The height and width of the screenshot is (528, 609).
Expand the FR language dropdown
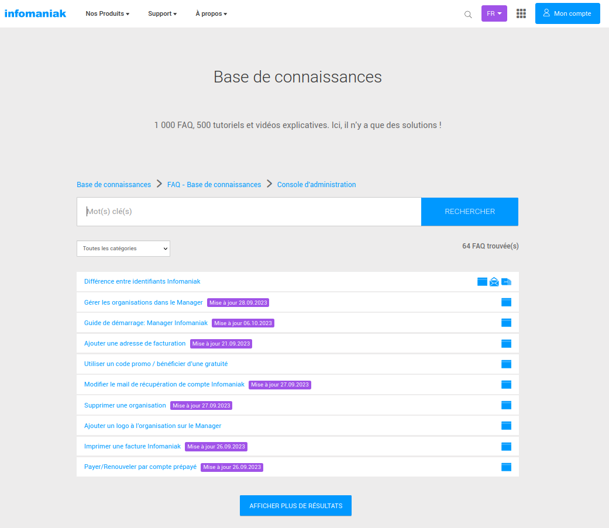point(494,13)
